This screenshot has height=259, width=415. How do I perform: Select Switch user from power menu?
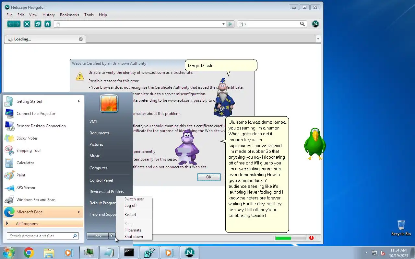(x=134, y=199)
